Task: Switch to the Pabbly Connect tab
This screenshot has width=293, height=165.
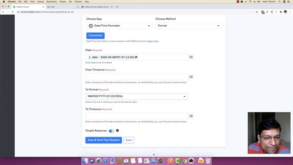Action: [x=28, y=7]
